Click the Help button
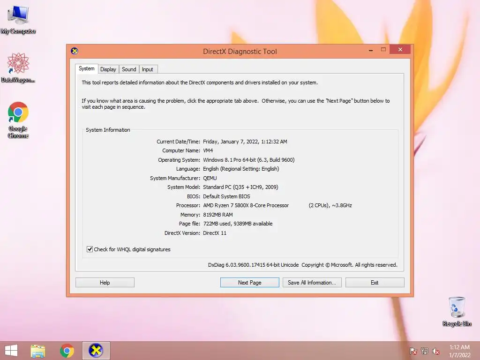The image size is (480, 360). [x=105, y=283]
